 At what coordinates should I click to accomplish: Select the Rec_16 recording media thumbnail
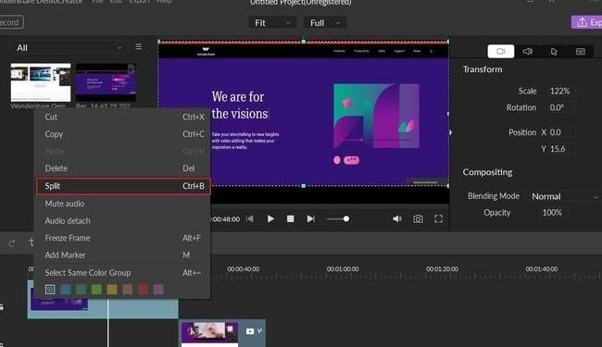(106, 82)
